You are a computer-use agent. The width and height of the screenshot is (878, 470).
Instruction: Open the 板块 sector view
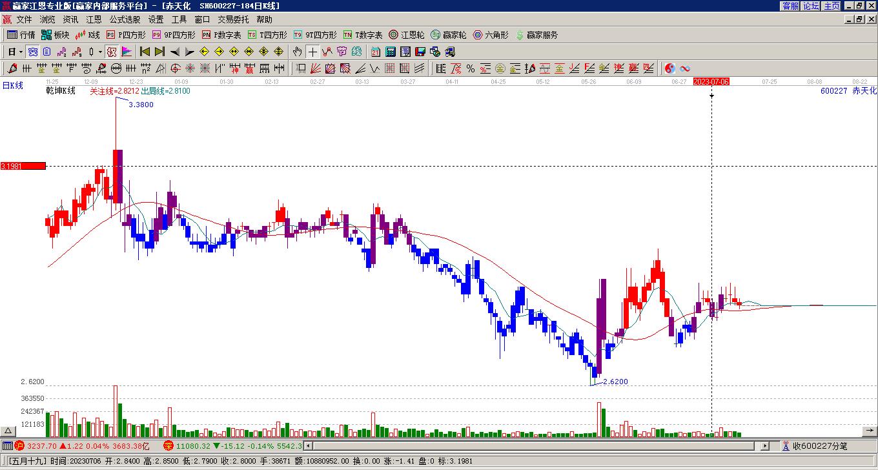click(55, 35)
